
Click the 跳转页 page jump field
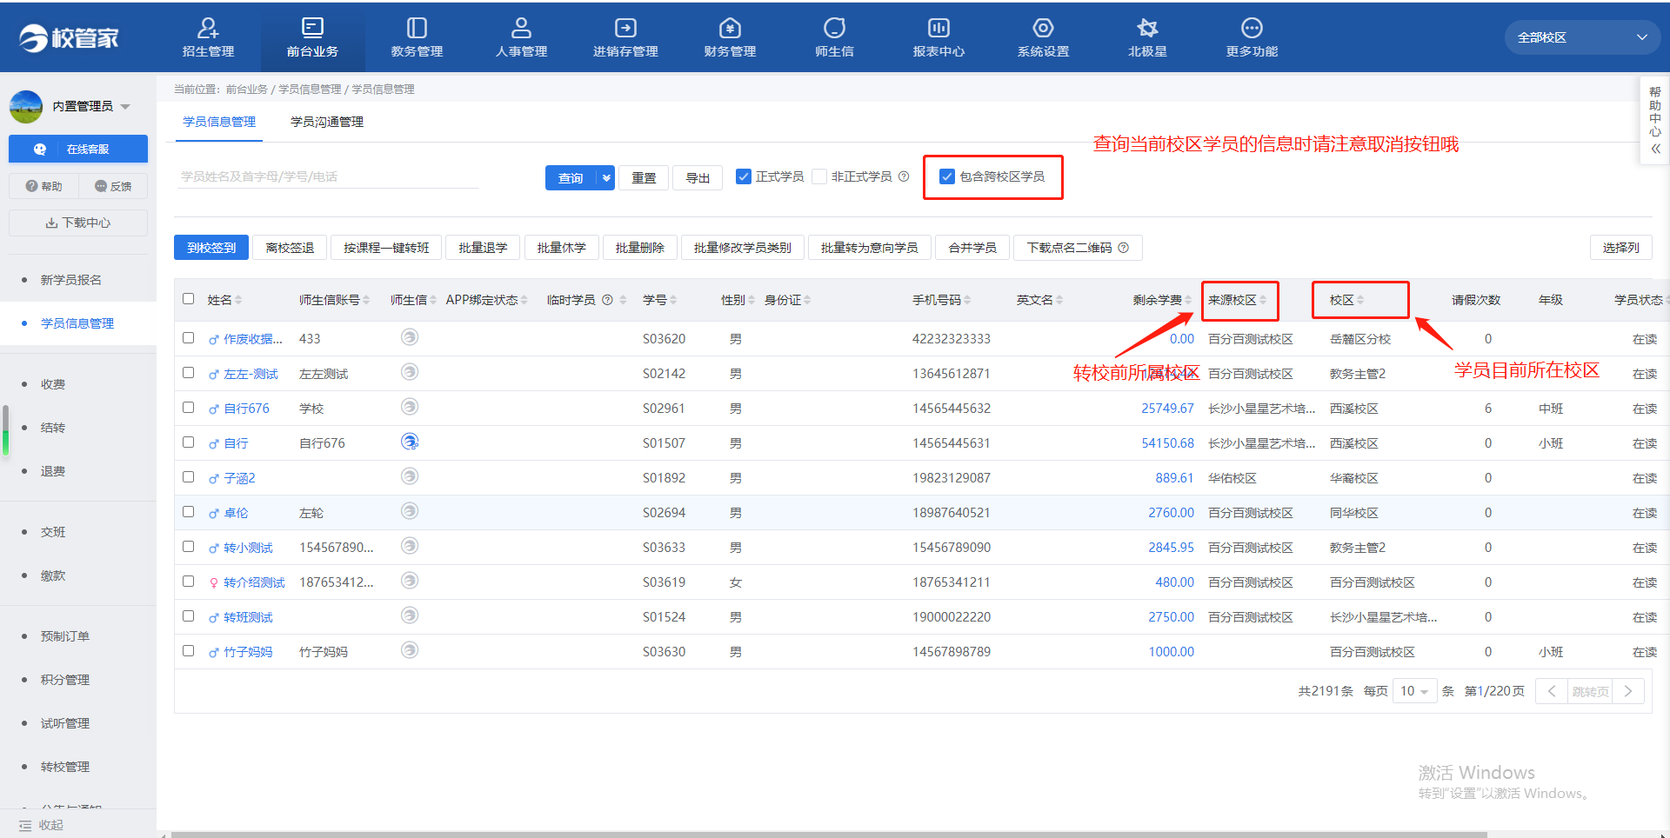pyautogui.click(x=1590, y=691)
